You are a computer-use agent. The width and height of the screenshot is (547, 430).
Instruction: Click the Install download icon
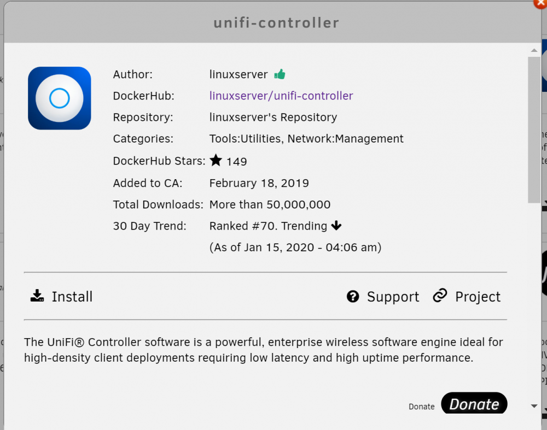pyautogui.click(x=37, y=296)
